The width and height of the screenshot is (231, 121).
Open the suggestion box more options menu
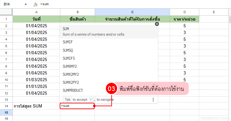153,99
